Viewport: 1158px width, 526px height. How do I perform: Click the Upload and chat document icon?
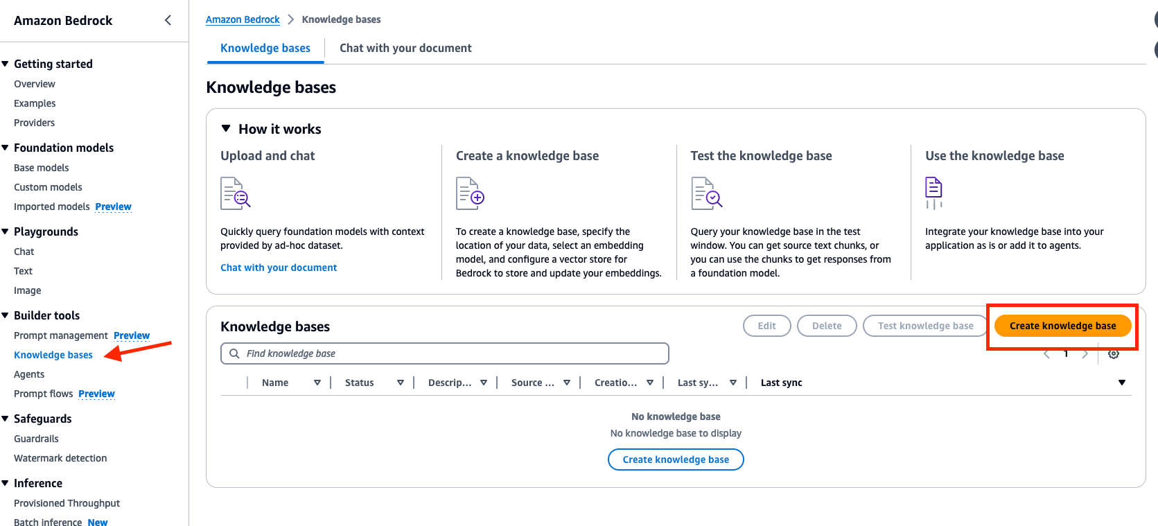pyautogui.click(x=236, y=193)
